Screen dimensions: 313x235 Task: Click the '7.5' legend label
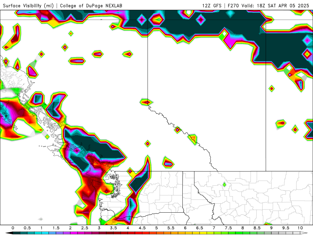tap(228, 228)
